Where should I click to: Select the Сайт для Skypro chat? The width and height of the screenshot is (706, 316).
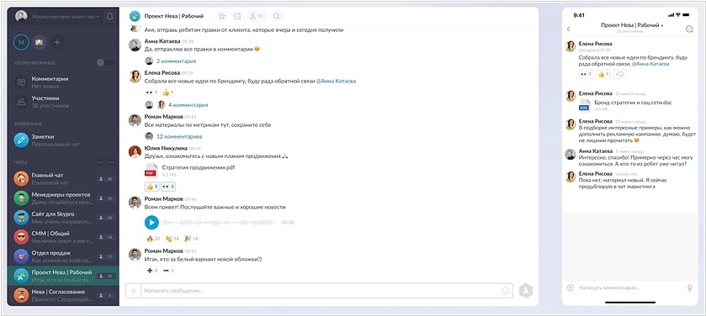click(x=63, y=218)
